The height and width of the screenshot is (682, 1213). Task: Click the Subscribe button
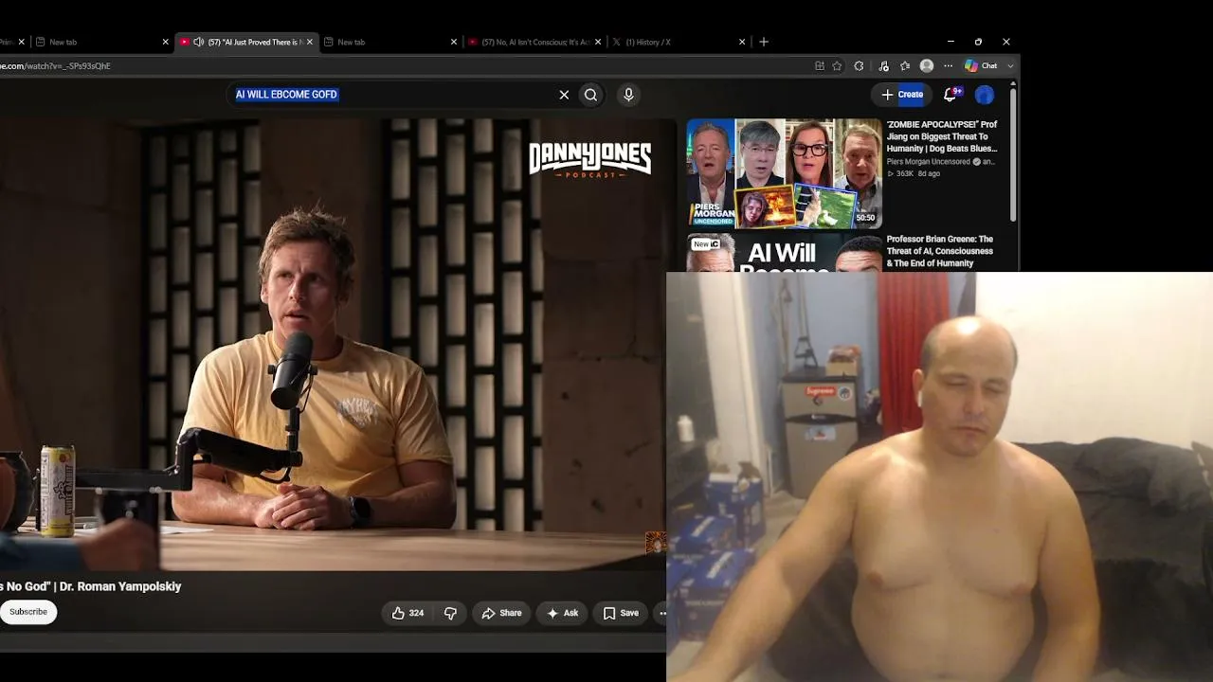click(x=28, y=612)
